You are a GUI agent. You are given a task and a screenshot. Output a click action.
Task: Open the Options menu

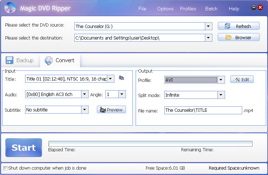click(x=165, y=9)
